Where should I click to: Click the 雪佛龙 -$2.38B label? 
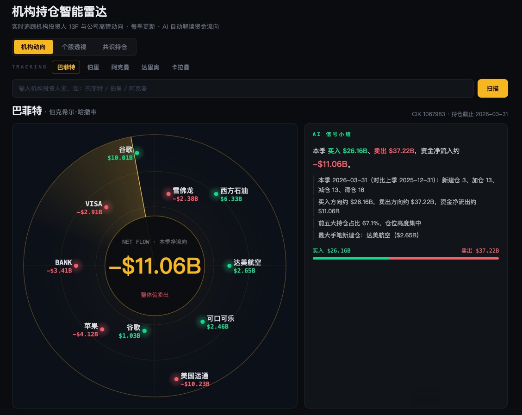pyautogui.click(x=185, y=194)
